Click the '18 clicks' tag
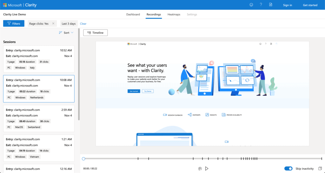Viewport: 325px width, 173px height. point(44,91)
